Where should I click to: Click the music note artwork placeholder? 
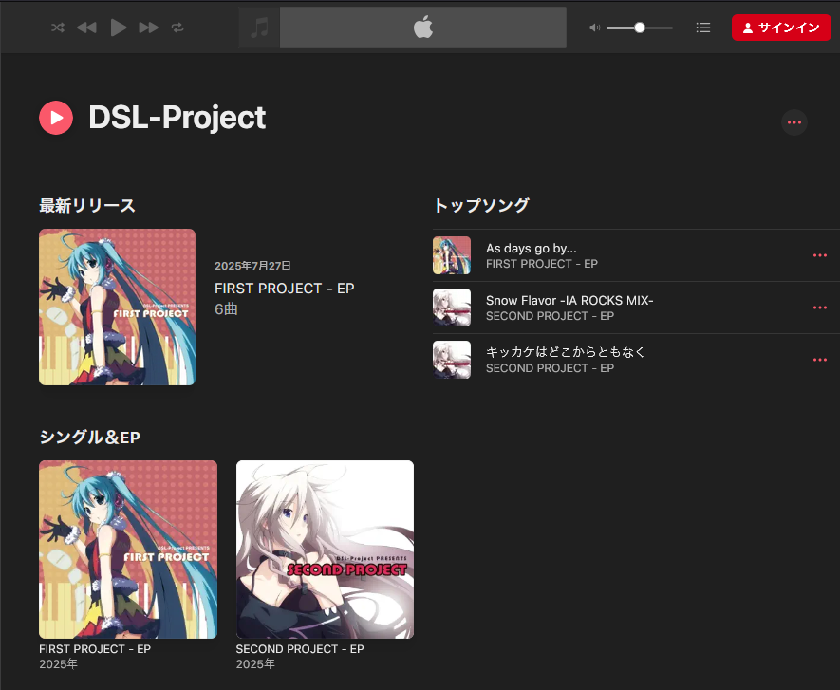click(x=259, y=28)
